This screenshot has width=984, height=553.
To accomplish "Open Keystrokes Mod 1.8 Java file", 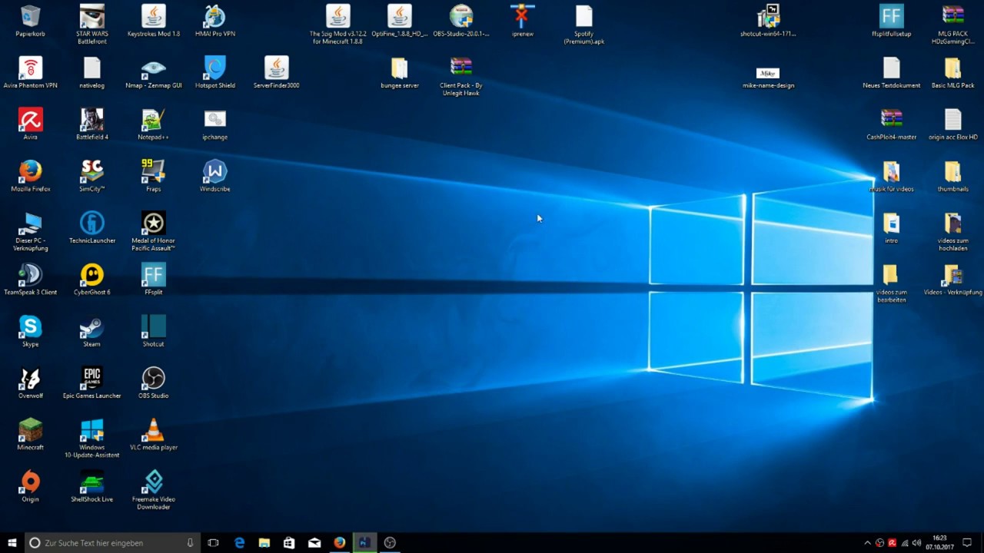I will pos(154,17).
